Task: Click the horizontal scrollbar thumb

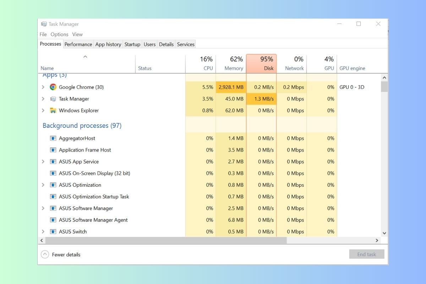Action: click(x=166, y=240)
